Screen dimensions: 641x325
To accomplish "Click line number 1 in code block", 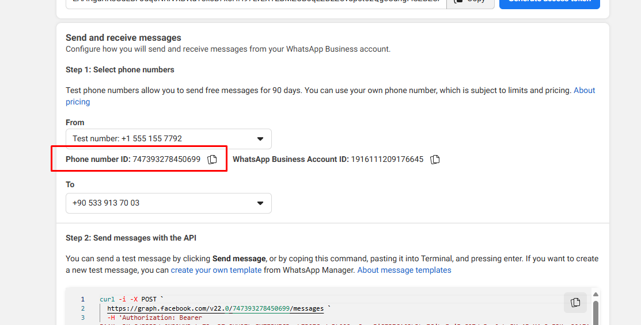I will click(x=82, y=299).
